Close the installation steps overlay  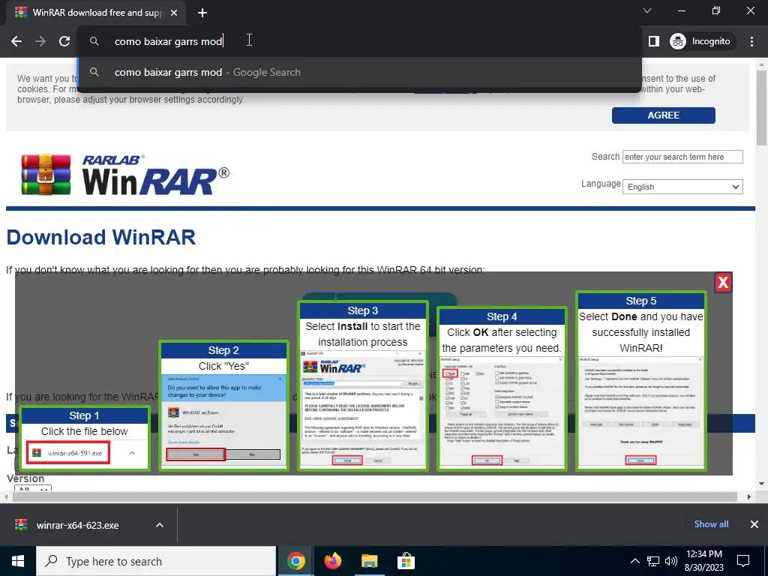point(723,282)
